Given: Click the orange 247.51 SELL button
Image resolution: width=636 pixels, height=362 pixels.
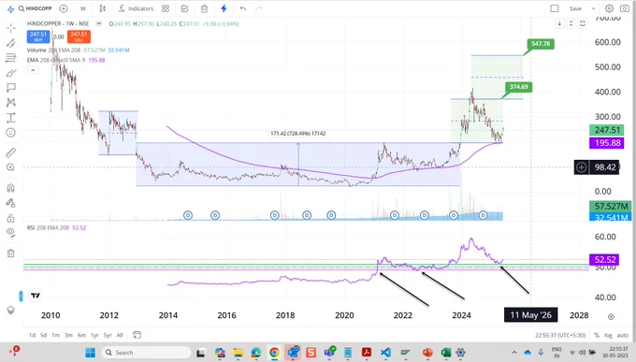Looking at the screenshot, I should [x=79, y=36].
